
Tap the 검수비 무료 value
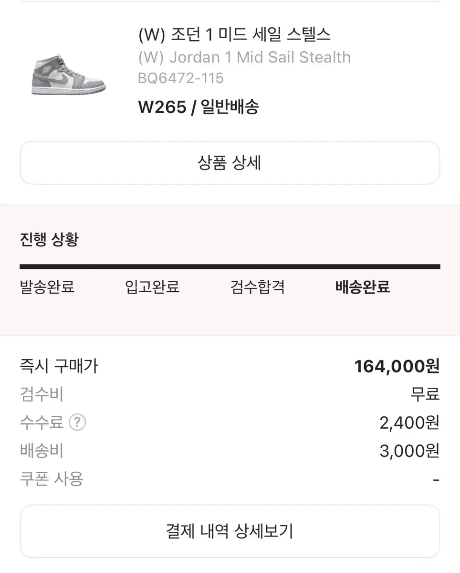(425, 394)
